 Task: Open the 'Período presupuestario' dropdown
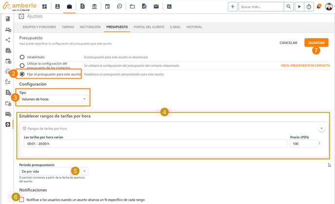point(54,171)
